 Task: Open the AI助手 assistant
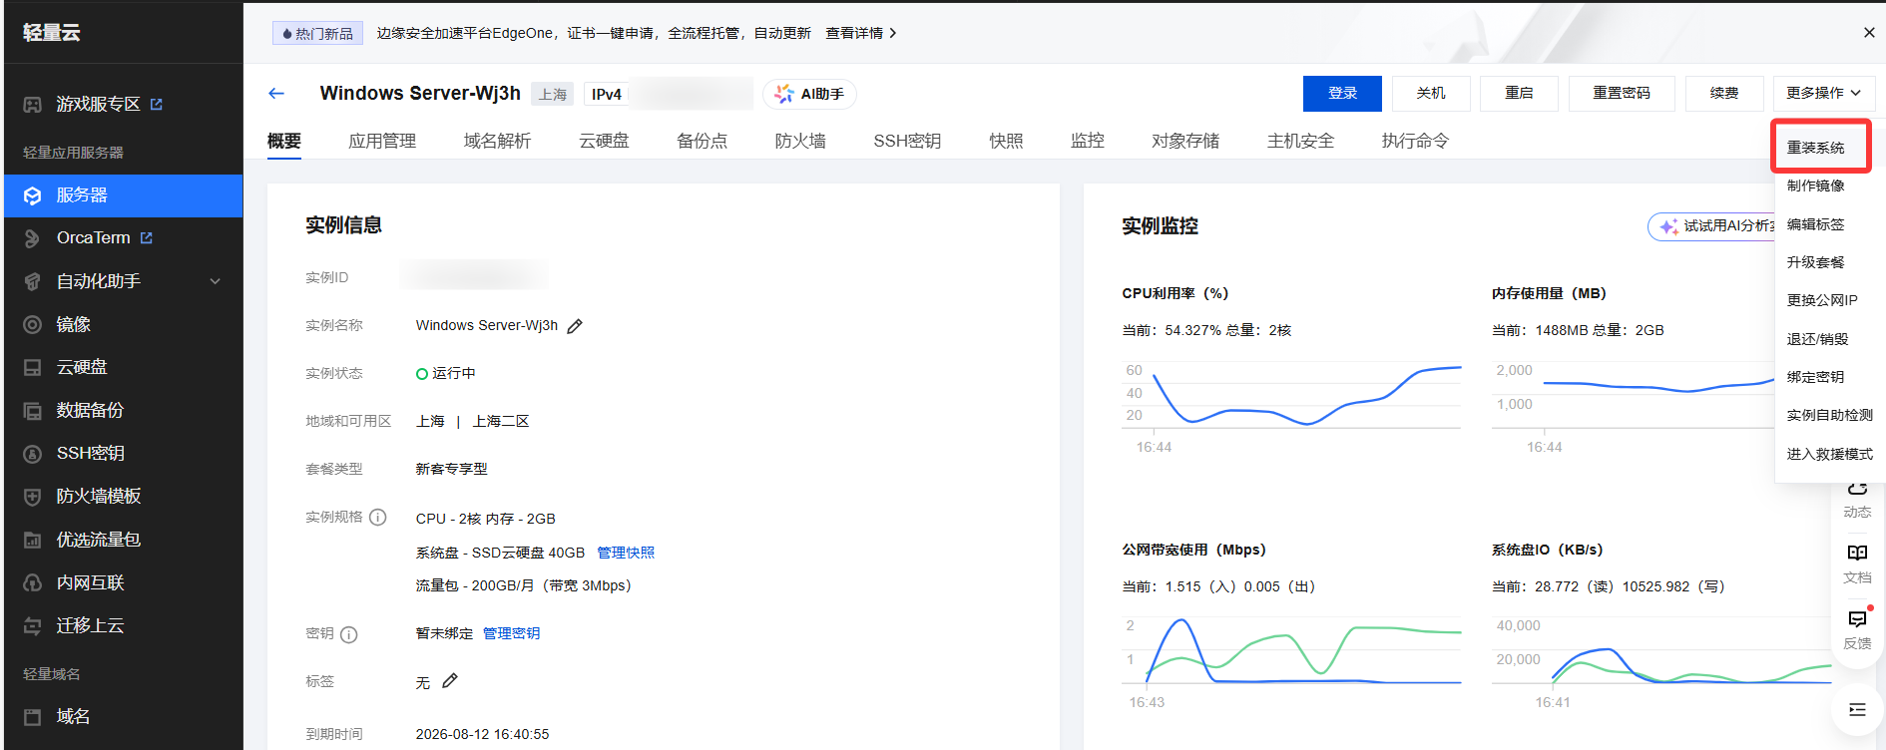pos(809,94)
